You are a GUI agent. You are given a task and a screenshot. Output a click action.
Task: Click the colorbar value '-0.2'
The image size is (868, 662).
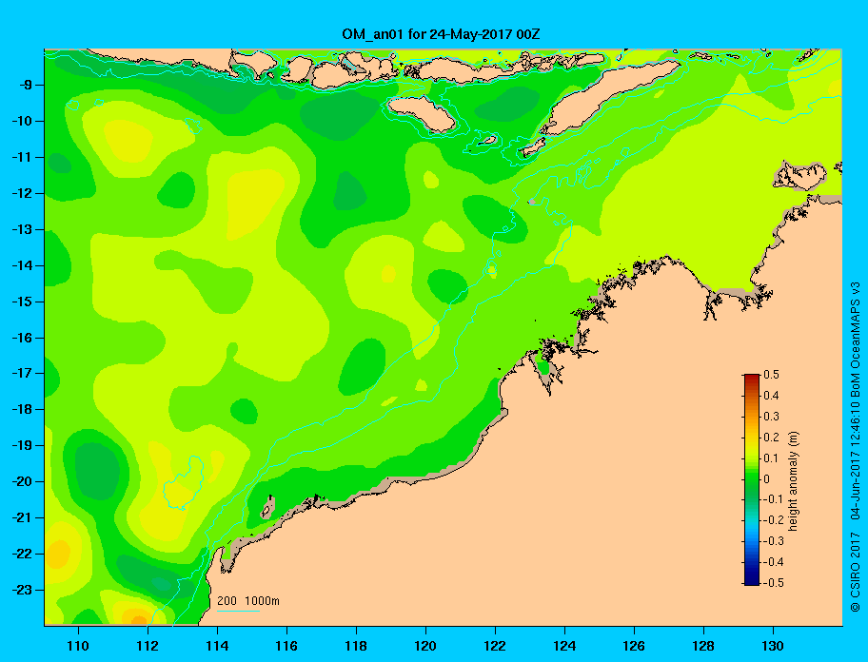(x=774, y=520)
